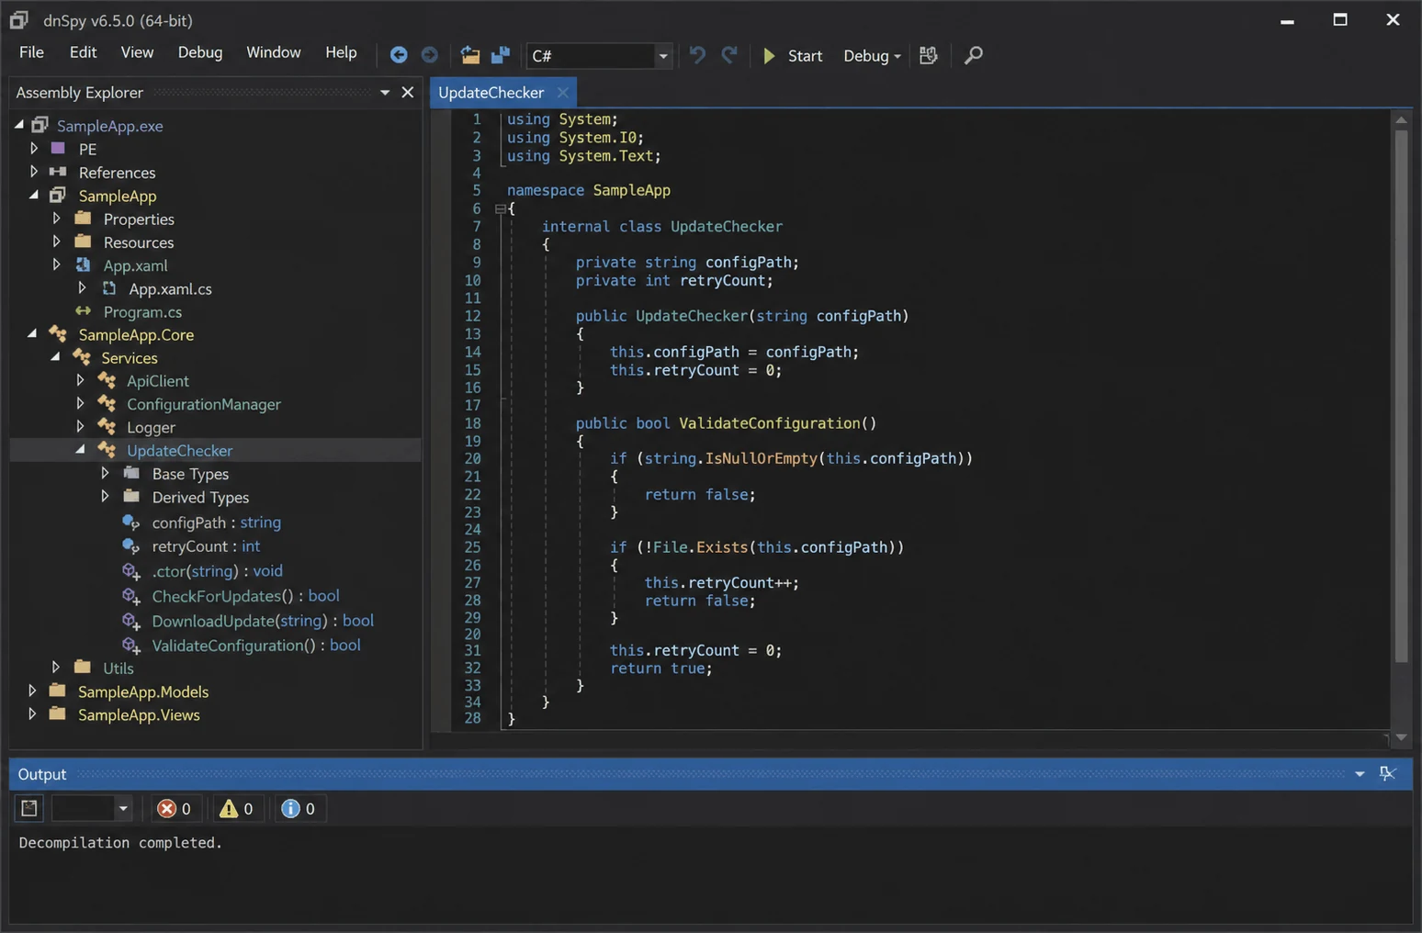Collapse the SampleApp.Core namespace node
The image size is (1422, 933).
tap(33, 333)
